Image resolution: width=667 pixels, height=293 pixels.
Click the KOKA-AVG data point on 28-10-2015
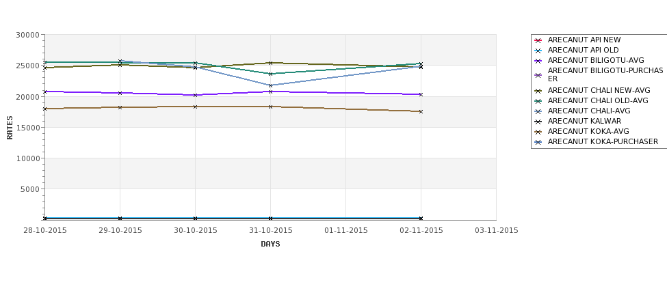[x=44, y=109]
